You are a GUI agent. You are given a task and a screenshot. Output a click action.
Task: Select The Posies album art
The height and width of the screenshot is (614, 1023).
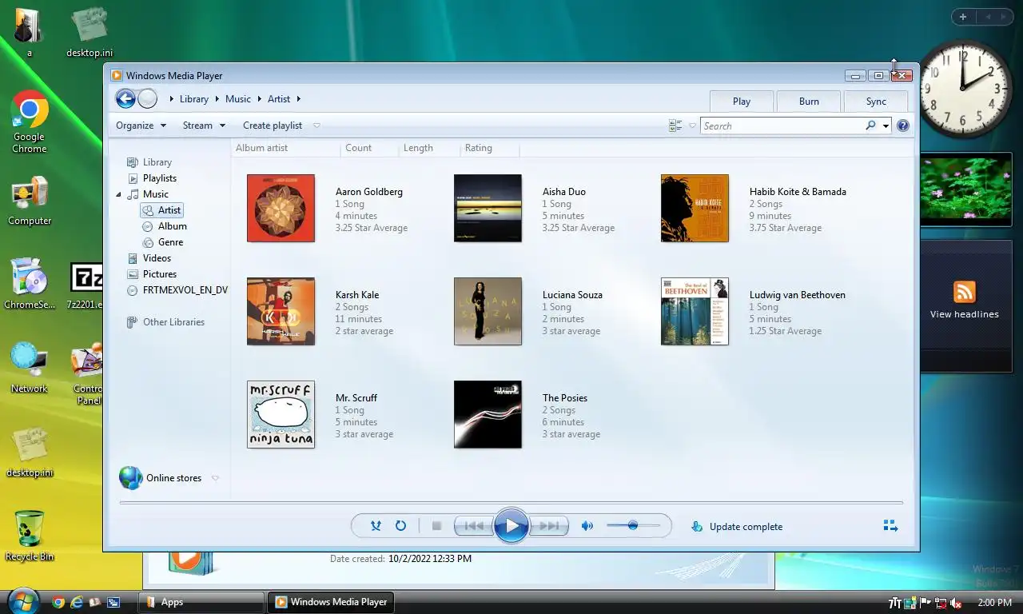pos(488,414)
